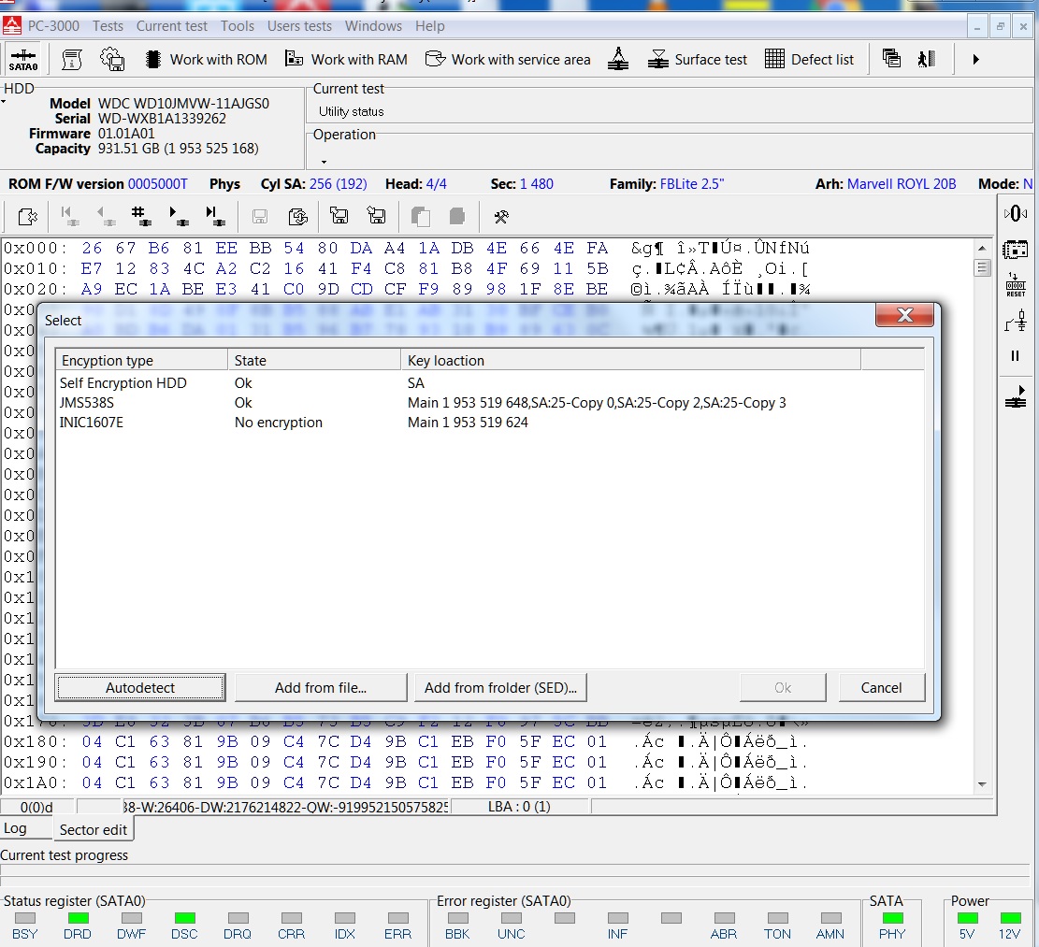Click the board chip icon on right sidebar

pos(1015,250)
